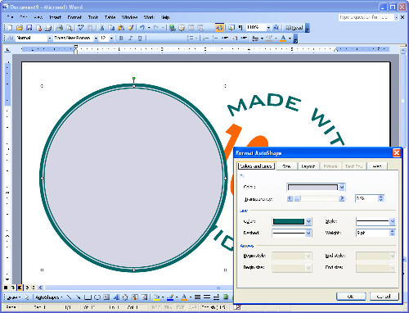Screen dimensions: 409x313
Task: Click the teal line color swatch
Action: (289, 221)
